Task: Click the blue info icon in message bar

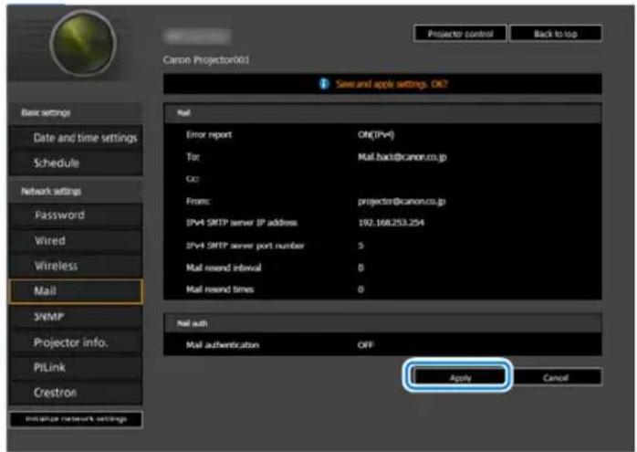Action: pyautogui.click(x=324, y=84)
